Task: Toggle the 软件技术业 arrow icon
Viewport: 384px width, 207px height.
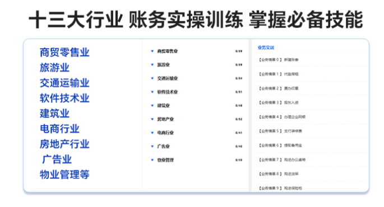Action: [x=152, y=92]
